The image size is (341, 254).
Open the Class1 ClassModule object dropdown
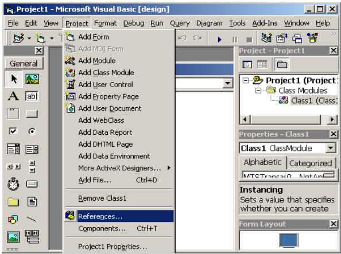coord(331,148)
